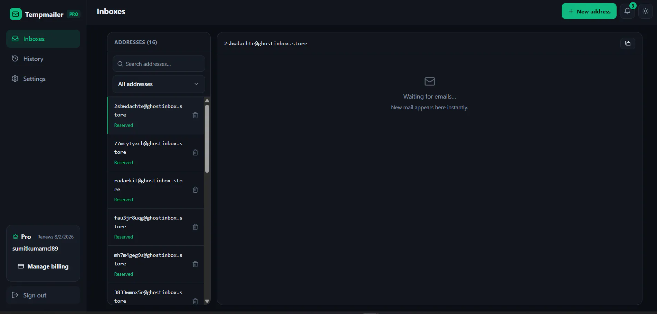Click the username sumitkumarncl89
The width and height of the screenshot is (657, 314).
coord(35,249)
